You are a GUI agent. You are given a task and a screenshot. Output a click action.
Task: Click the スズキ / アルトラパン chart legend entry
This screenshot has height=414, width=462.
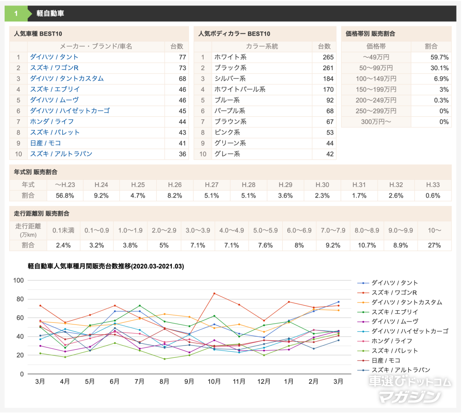click(394, 370)
